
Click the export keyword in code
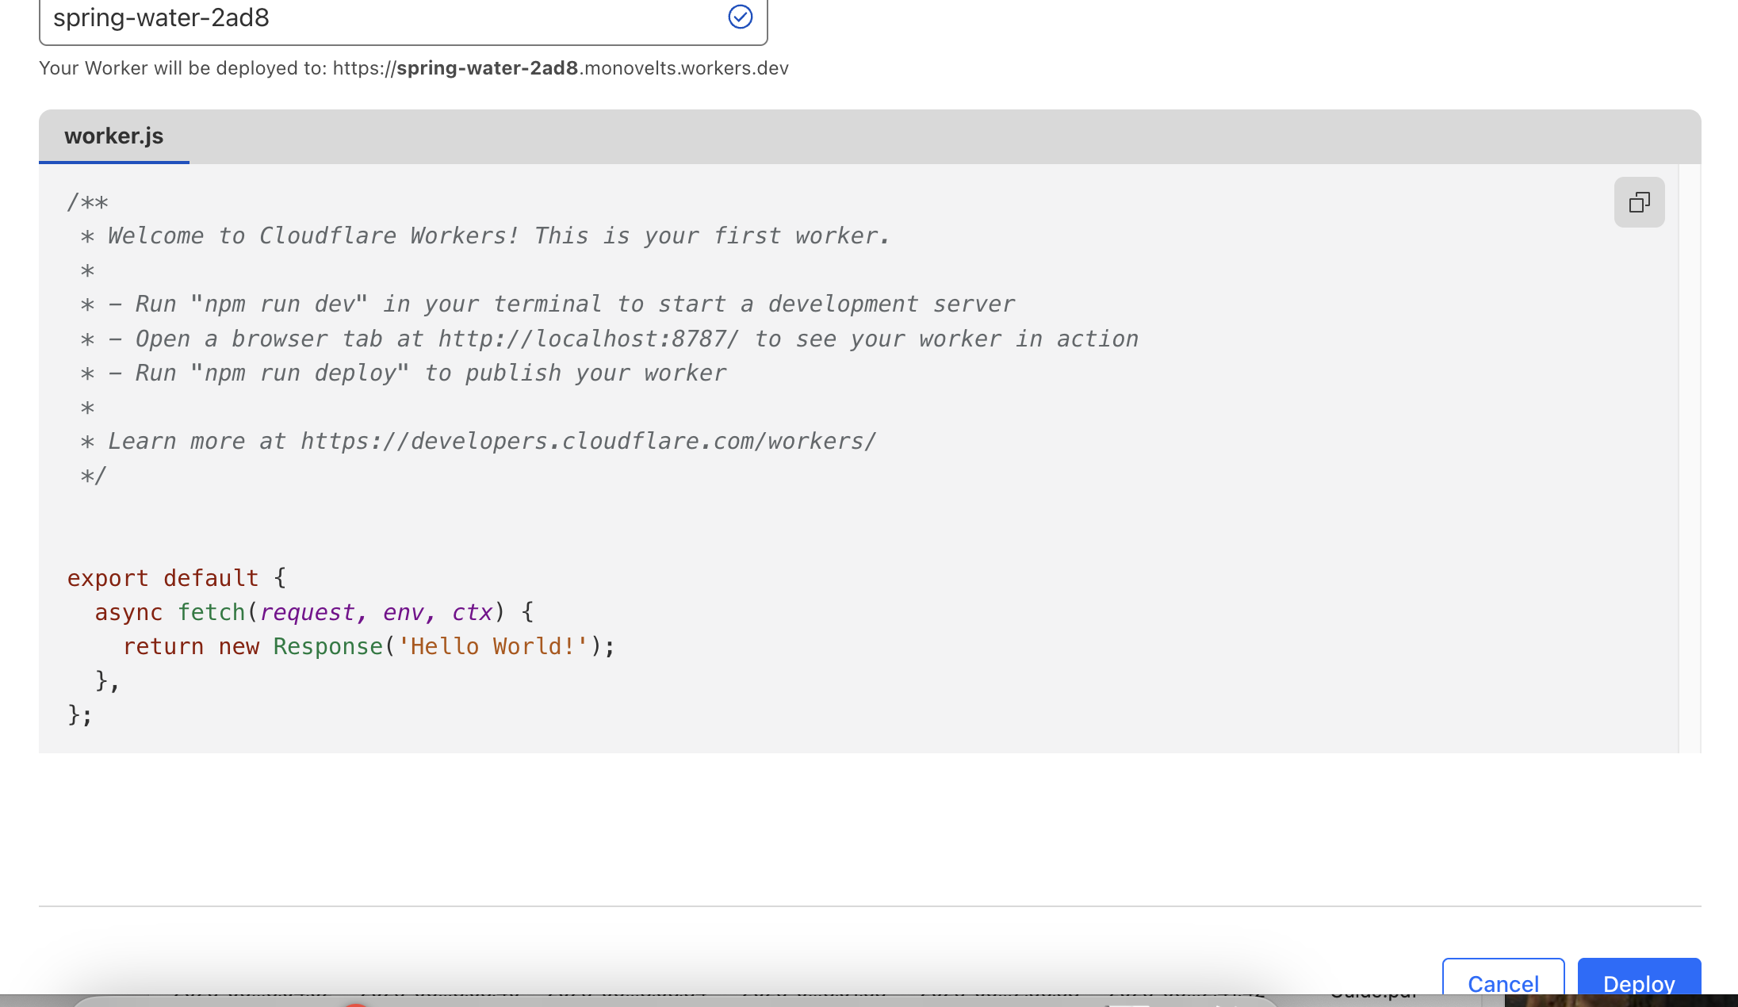point(108,578)
